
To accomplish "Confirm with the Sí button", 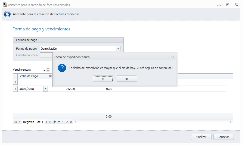I will pyautogui.click(x=103, y=79).
